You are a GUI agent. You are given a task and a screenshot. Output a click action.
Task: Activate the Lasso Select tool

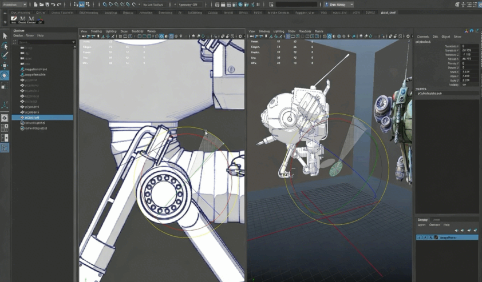click(x=5, y=46)
